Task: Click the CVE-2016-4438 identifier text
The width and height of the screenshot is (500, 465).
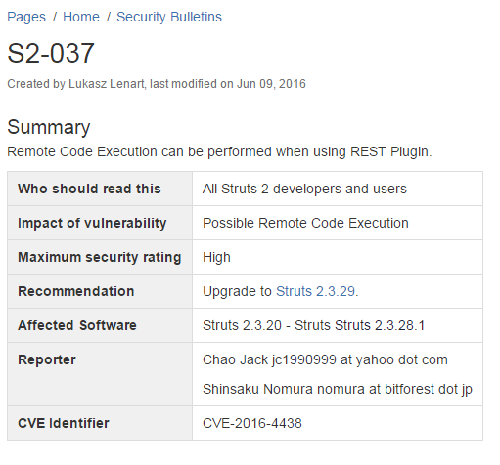Action: pos(252,423)
